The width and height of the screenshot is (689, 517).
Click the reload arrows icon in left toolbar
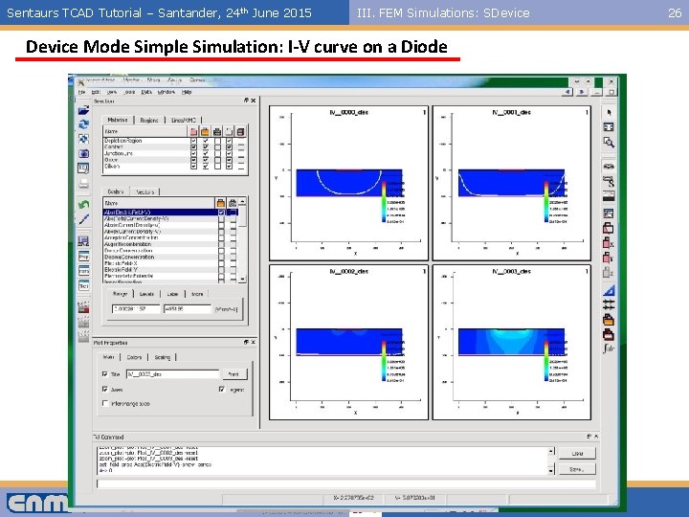coord(83,124)
